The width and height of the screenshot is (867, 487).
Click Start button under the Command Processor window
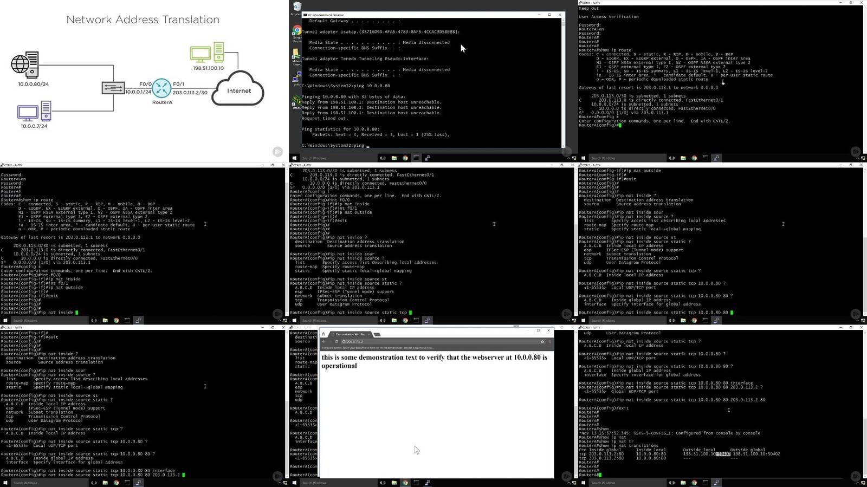294,158
